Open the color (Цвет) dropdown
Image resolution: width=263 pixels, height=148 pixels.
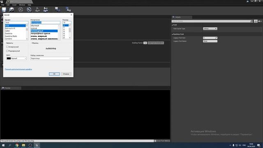point(16,58)
